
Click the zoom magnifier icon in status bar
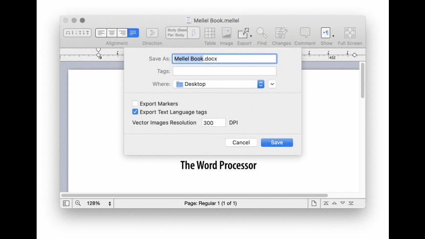[78, 203]
